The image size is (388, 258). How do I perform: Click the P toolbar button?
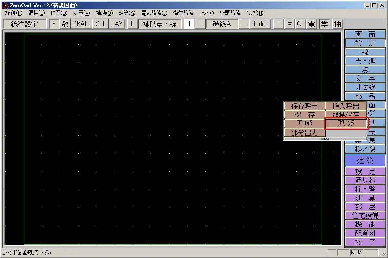[x=54, y=24]
